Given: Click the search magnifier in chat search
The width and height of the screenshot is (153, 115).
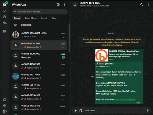Looking at the screenshot, I should [x=15, y=12].
